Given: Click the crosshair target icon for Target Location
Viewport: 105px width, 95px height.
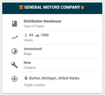Looking at the screenshot, I should [x=15, y=79].
